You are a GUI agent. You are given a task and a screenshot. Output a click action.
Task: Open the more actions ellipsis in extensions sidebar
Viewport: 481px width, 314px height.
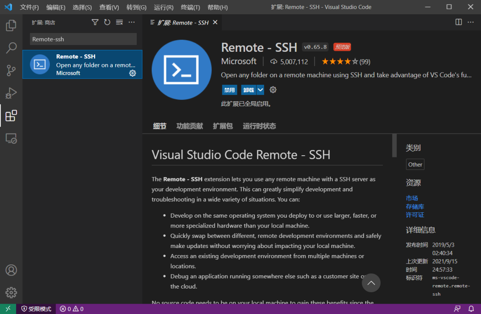tap(131, 22)
